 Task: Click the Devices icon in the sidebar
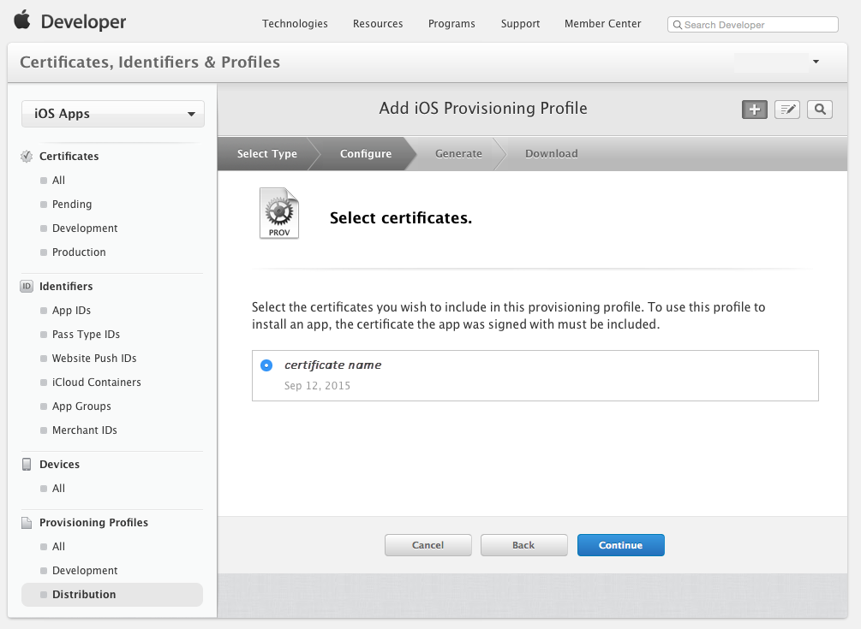25,464
